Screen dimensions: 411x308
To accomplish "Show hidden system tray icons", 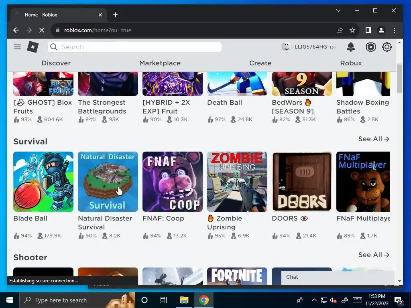I will tap(314, 300).
